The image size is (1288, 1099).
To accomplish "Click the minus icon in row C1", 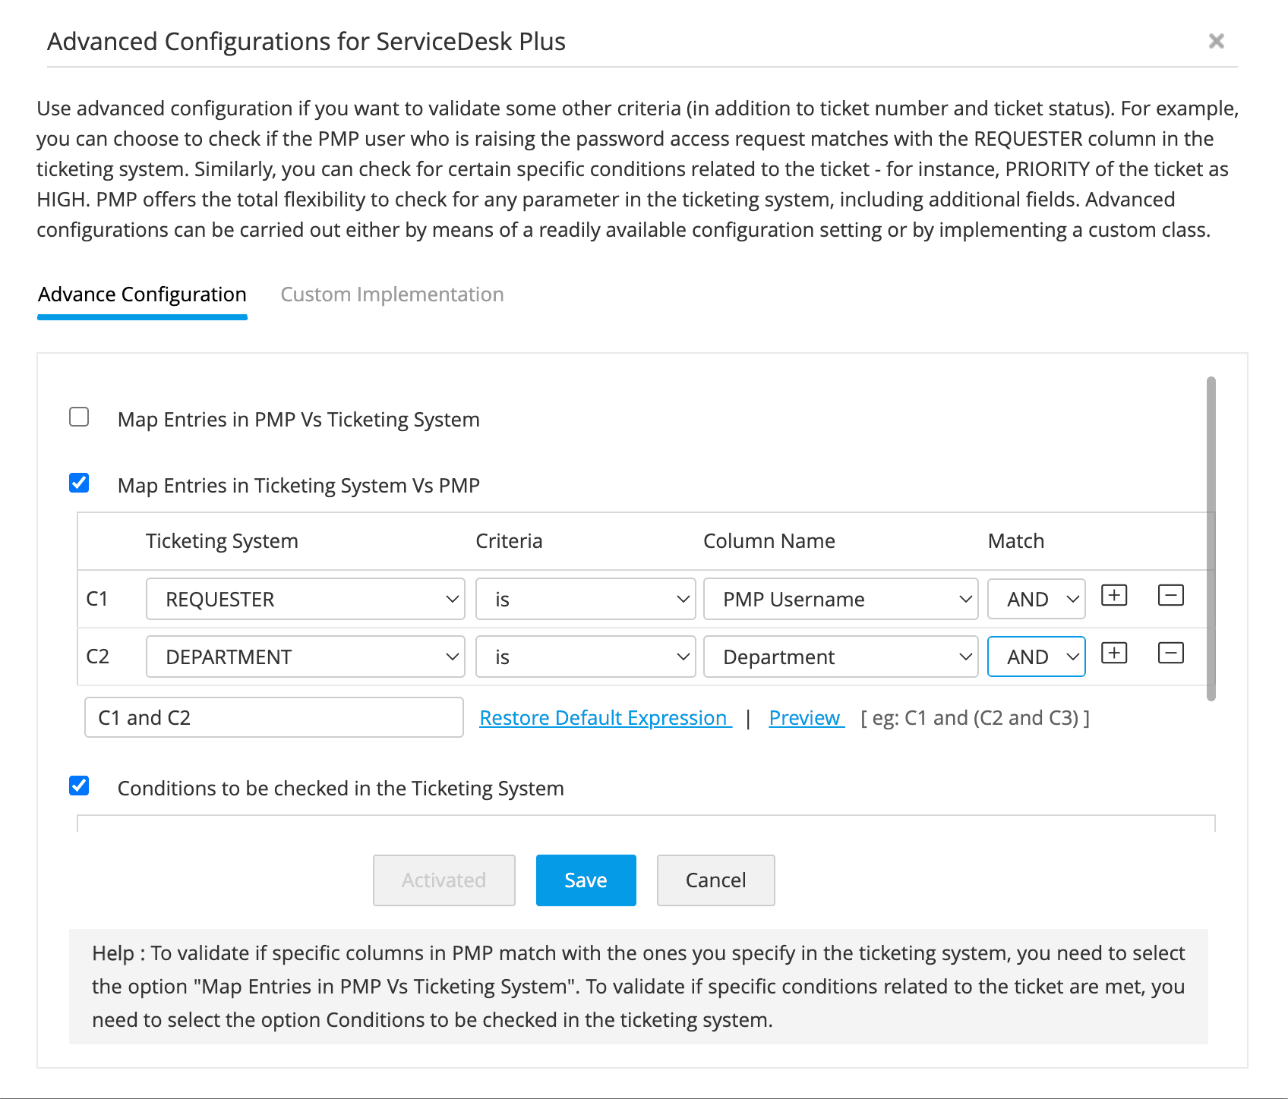I will point(1170,596).
